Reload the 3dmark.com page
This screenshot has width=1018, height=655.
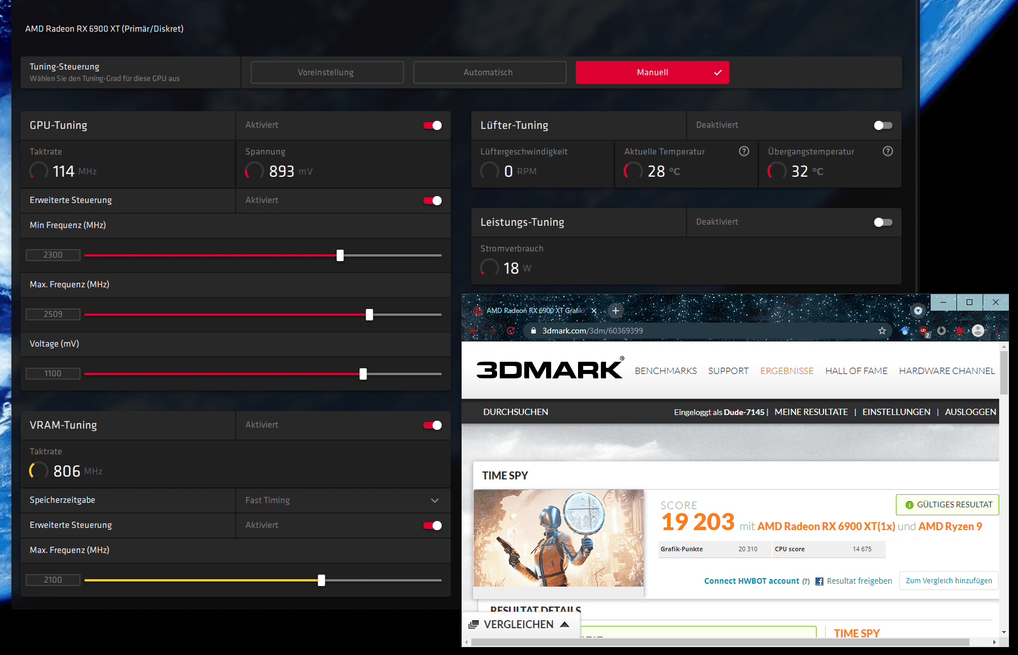[511, 331]
